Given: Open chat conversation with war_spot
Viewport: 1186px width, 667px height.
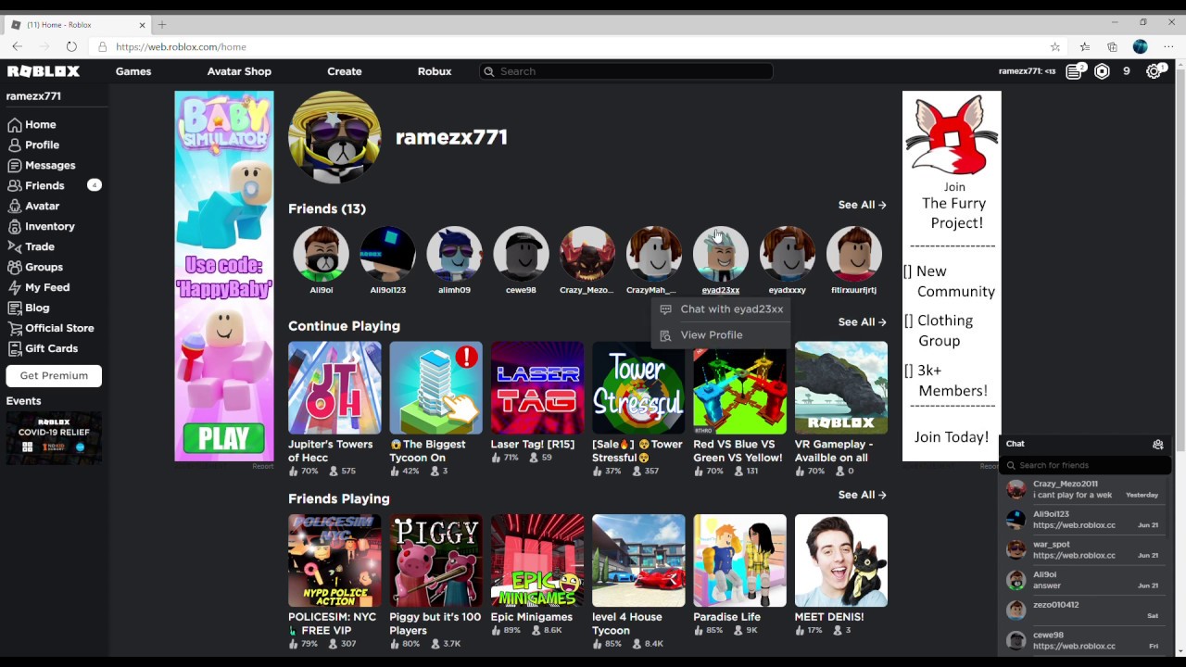Looking at the screenshot, I should point(1084,550).
